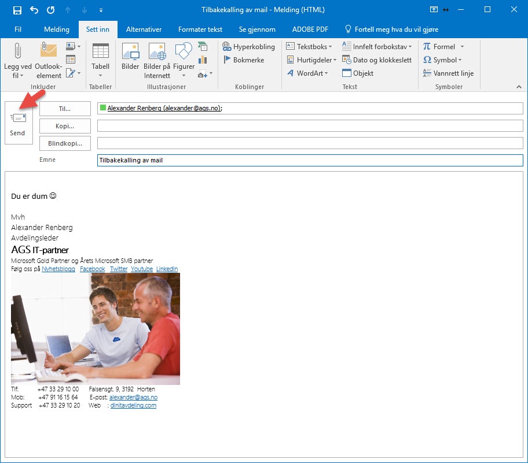Click the Send button
The height and width of the screenshot is (463, 528).
[18, 124]
